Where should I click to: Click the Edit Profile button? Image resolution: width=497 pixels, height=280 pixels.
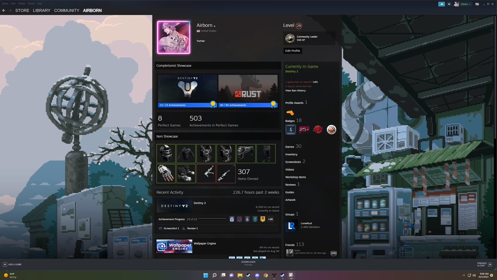(292, 51)
